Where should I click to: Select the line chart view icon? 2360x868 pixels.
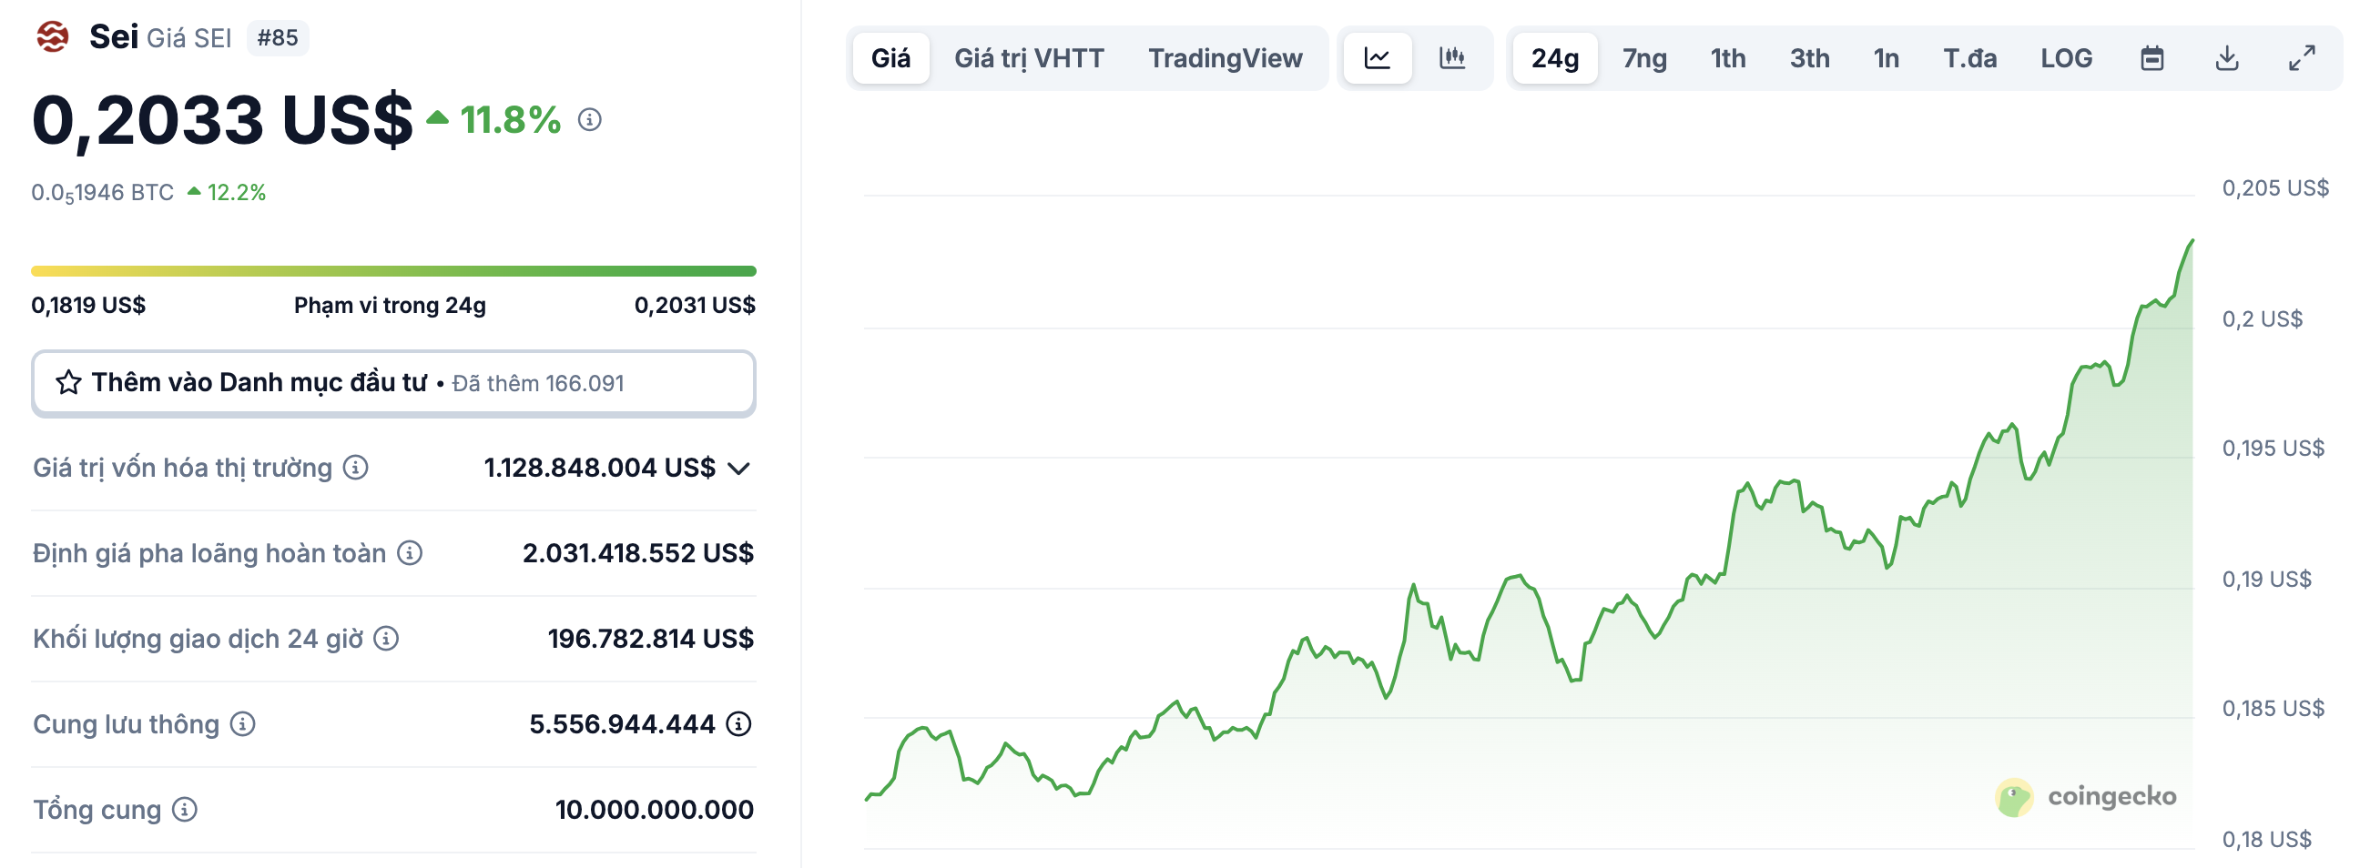[x=1378, y=57]
